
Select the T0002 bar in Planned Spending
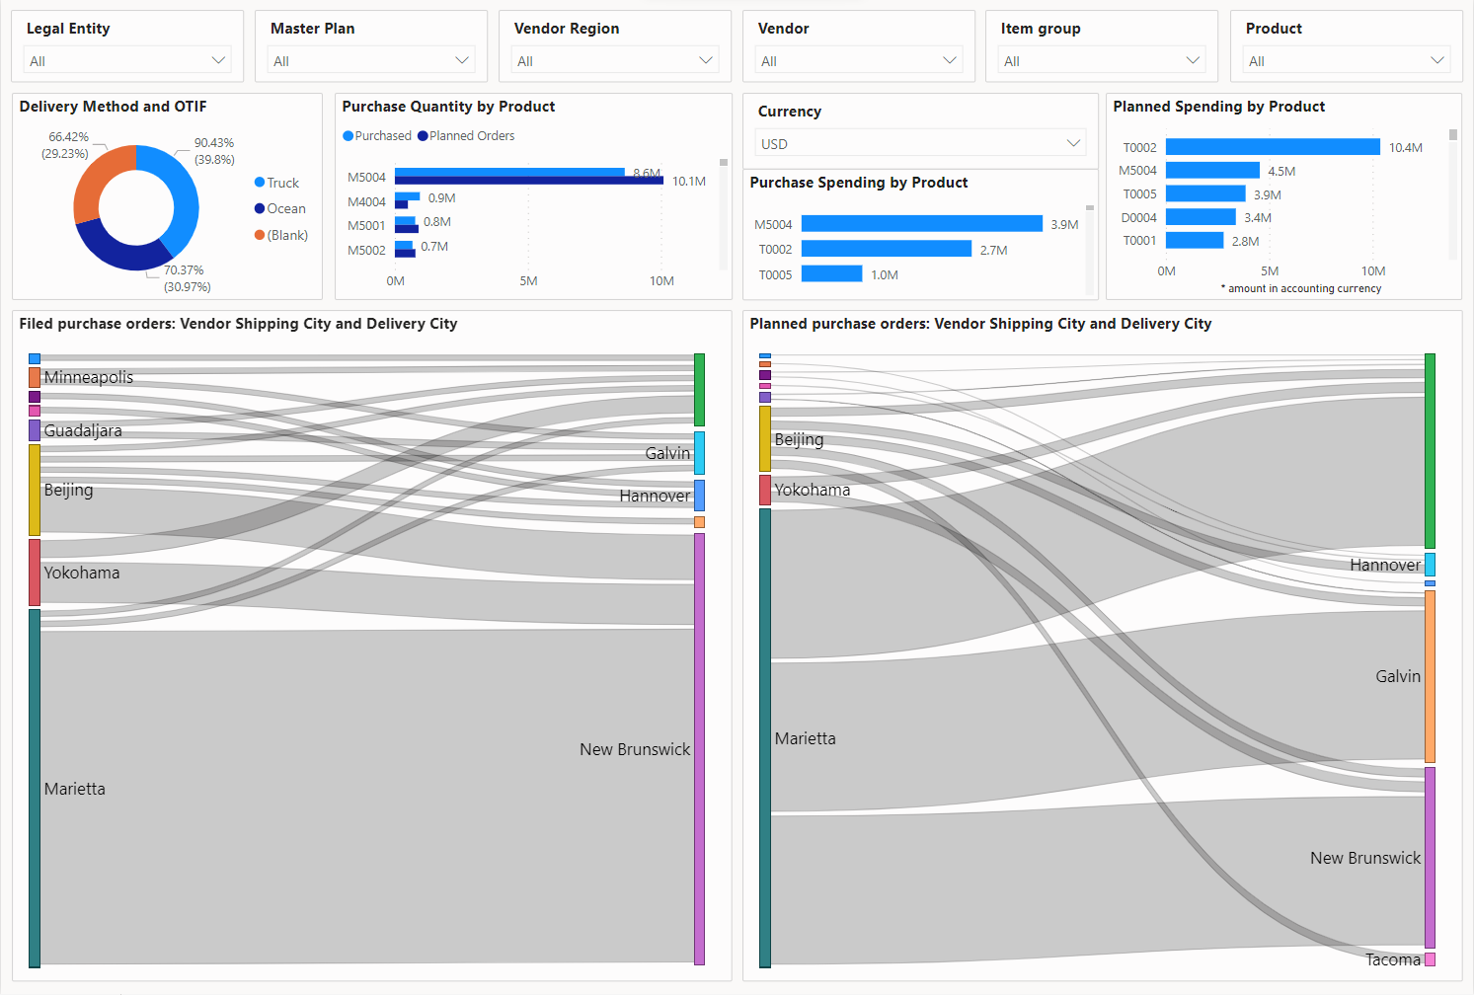tap(1273, 147)
